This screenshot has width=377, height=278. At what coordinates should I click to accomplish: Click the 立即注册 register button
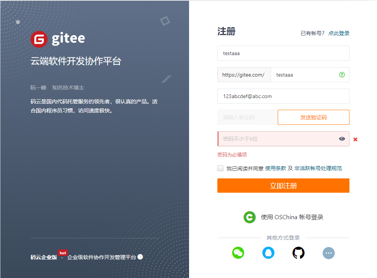coord(283,186)
